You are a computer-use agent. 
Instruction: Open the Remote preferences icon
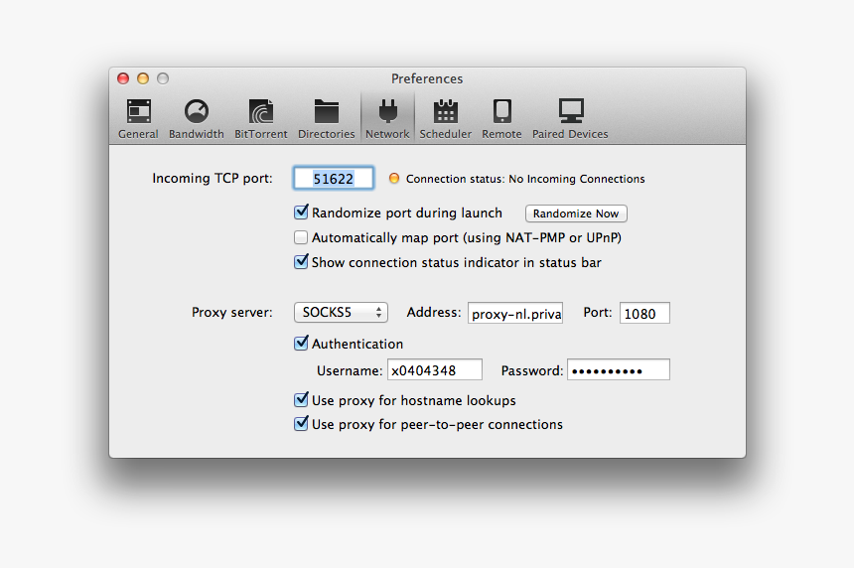[501, 118]
